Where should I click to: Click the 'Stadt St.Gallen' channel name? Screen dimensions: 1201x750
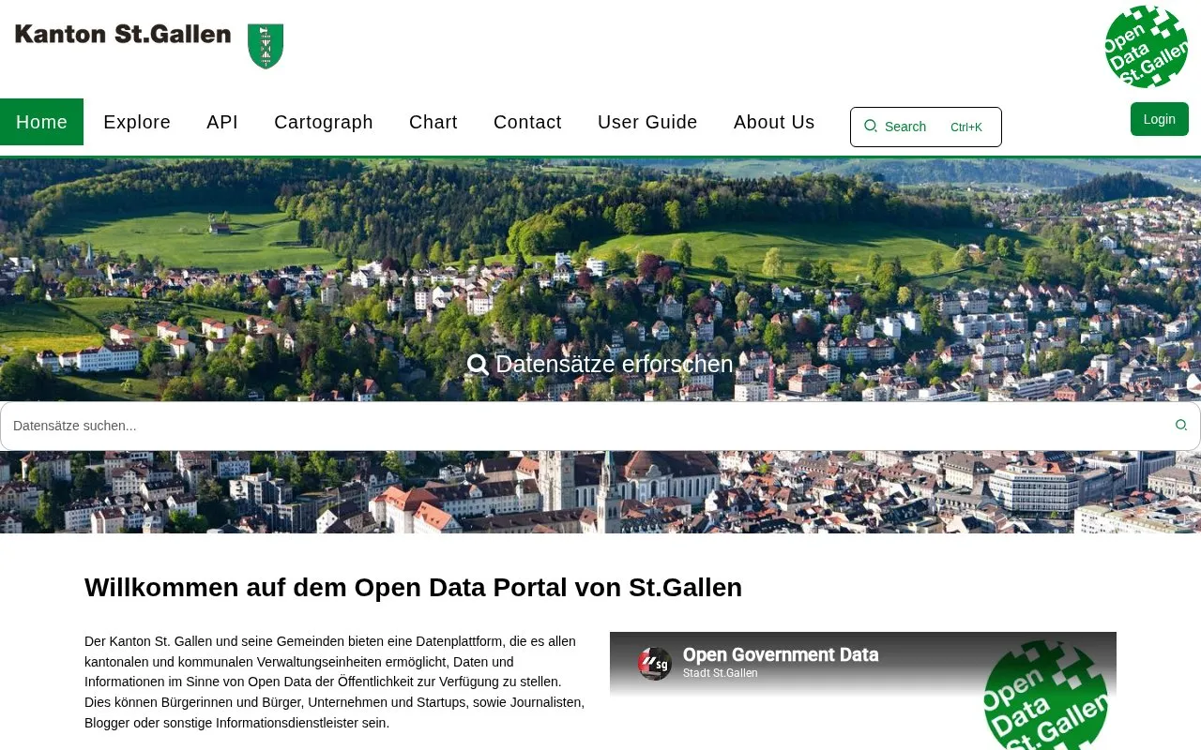pyautogui.click(x=721, y=673)
